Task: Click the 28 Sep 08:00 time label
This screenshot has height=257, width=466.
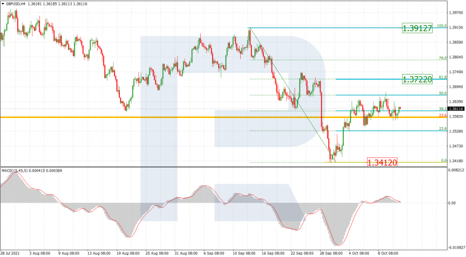Action: [x=331, y=253]
